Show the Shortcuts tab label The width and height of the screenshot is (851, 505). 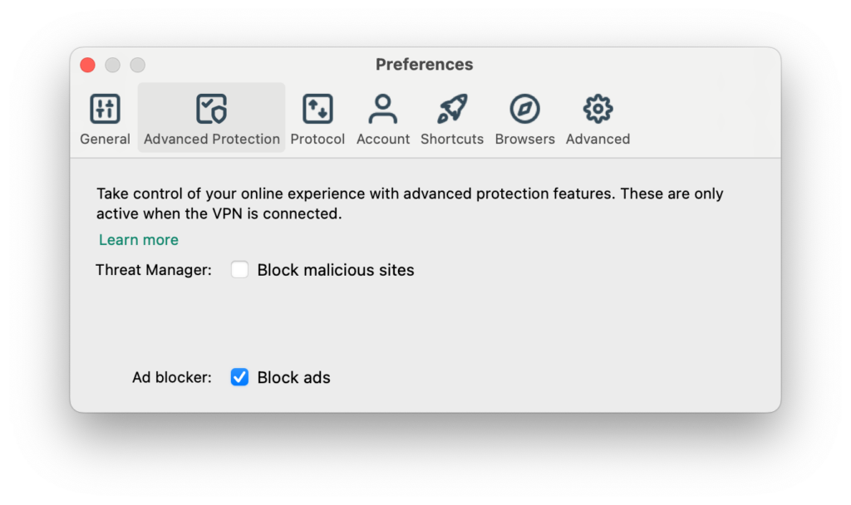tap(452, 140)
